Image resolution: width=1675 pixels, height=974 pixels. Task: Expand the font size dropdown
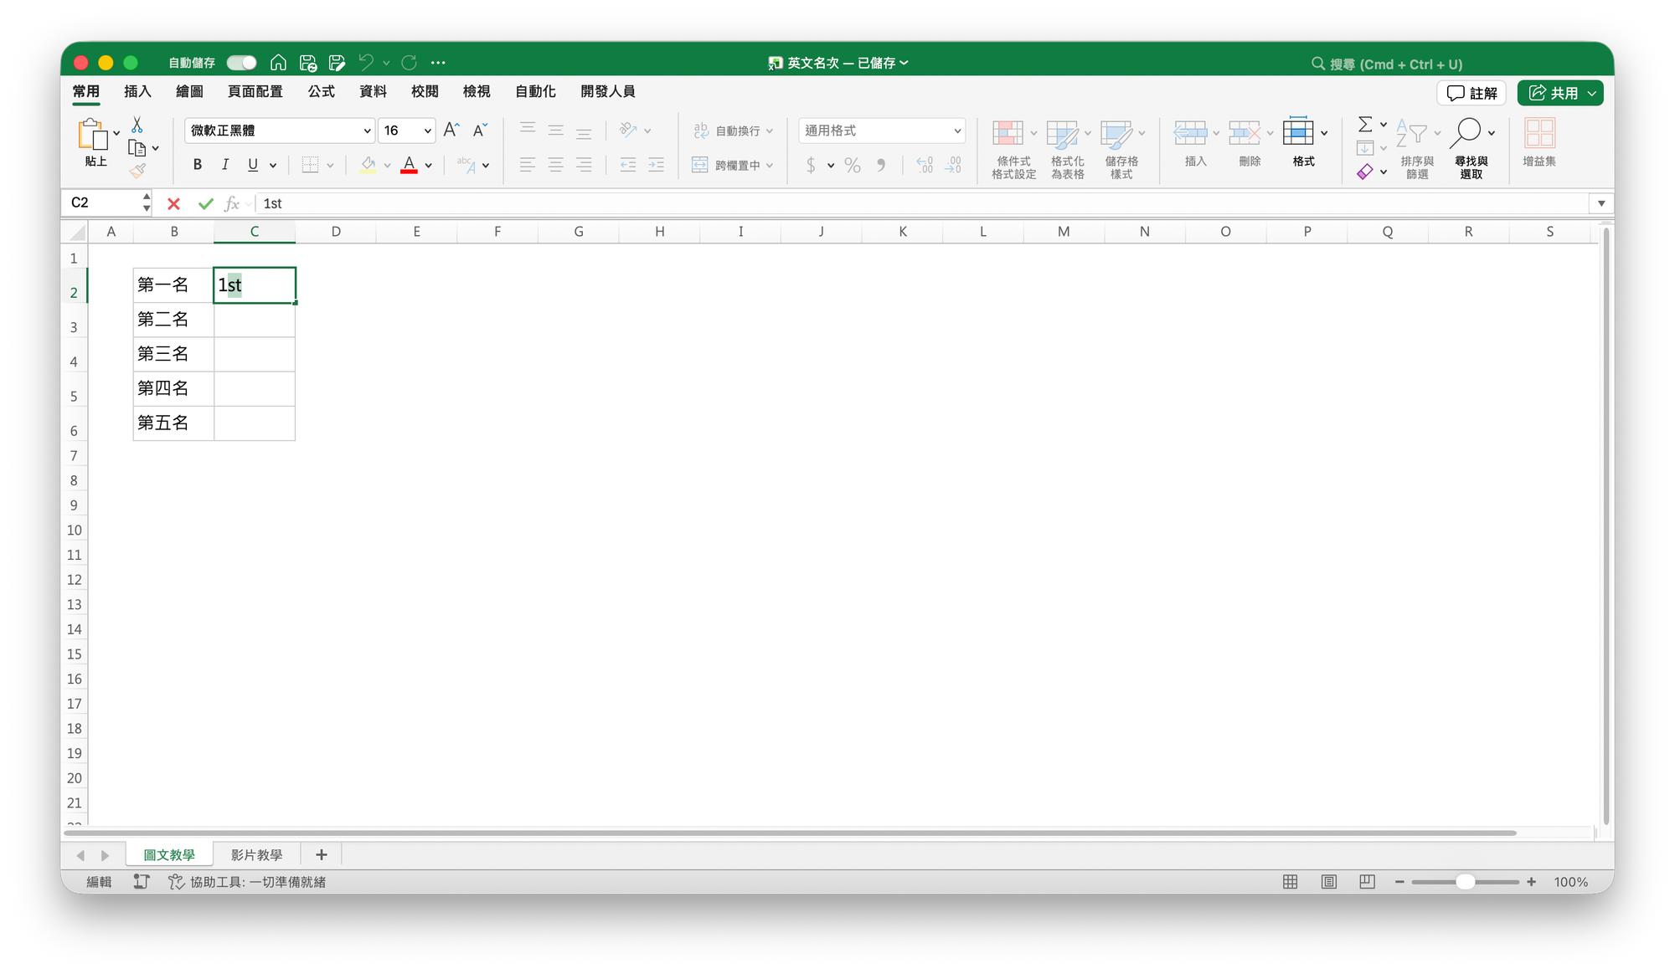(427, 131)
